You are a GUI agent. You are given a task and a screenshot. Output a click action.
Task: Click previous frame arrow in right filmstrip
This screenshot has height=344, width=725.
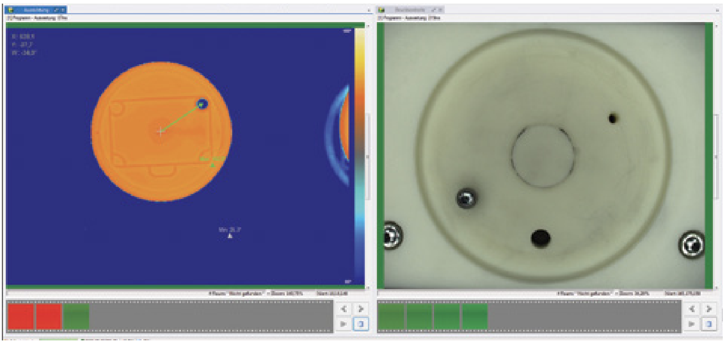[x=692, y=309]
